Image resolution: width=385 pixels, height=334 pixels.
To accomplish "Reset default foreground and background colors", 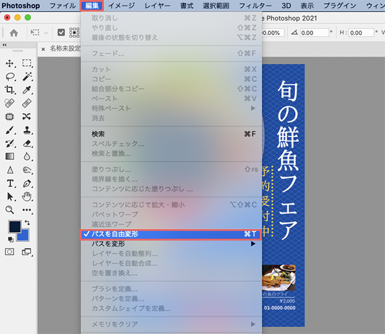I will pyautogui.click(x=10, y=239).
